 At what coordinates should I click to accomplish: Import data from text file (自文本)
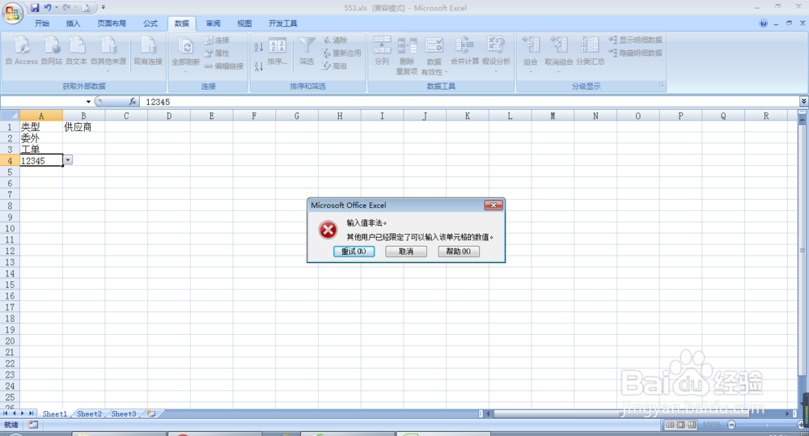(76, 51)
